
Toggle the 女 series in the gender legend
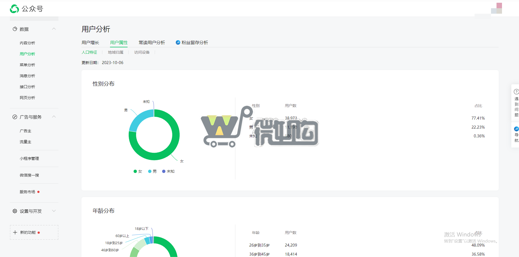(138, 171)
